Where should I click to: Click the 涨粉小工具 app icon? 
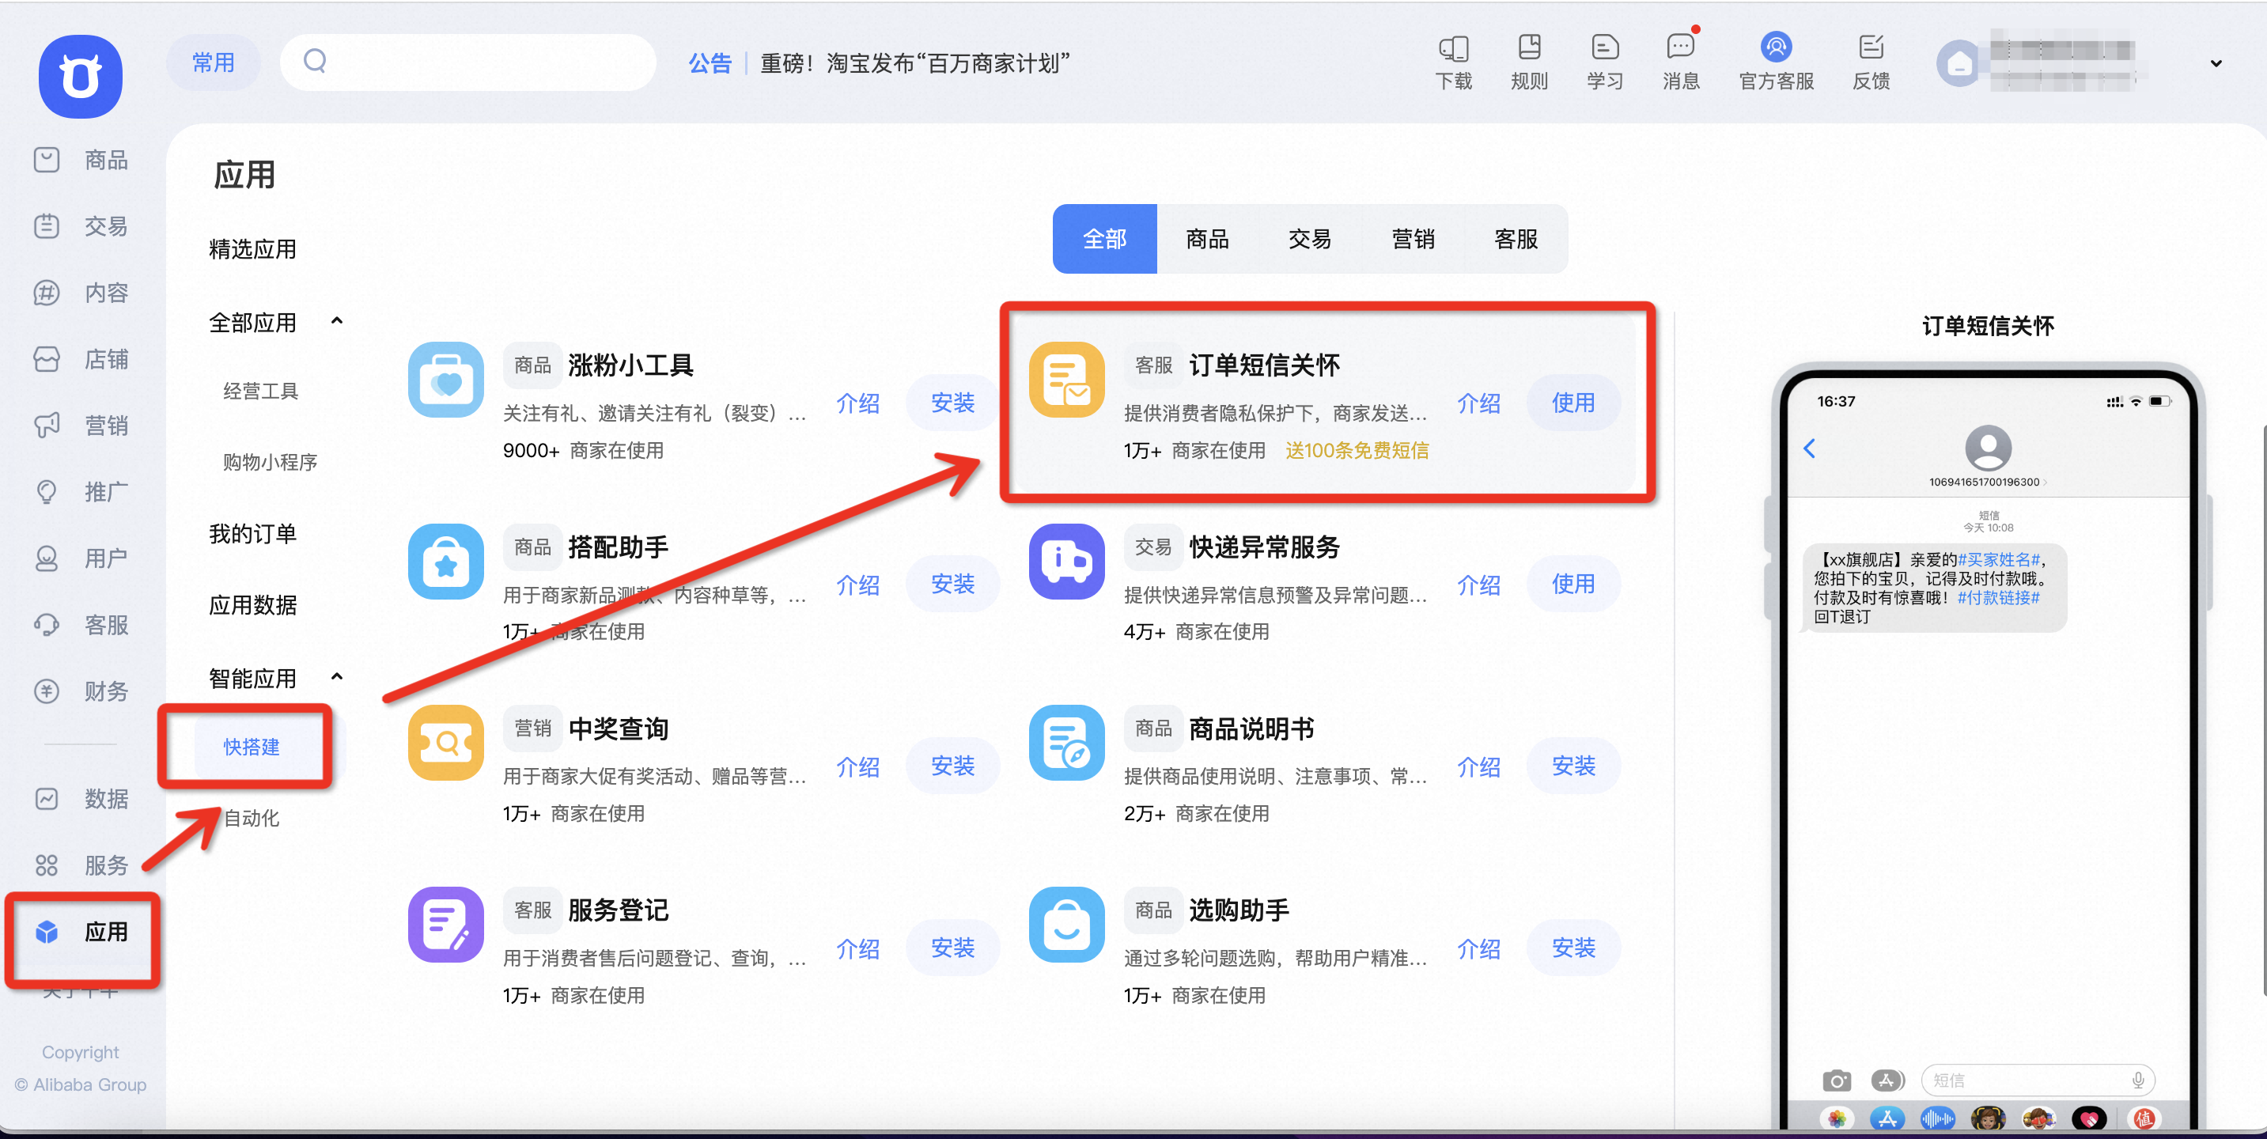coord(445,380)
